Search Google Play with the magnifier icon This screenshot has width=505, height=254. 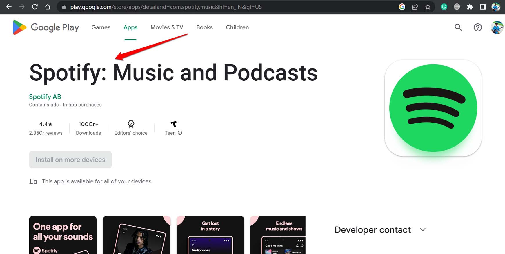click(458, 27)
